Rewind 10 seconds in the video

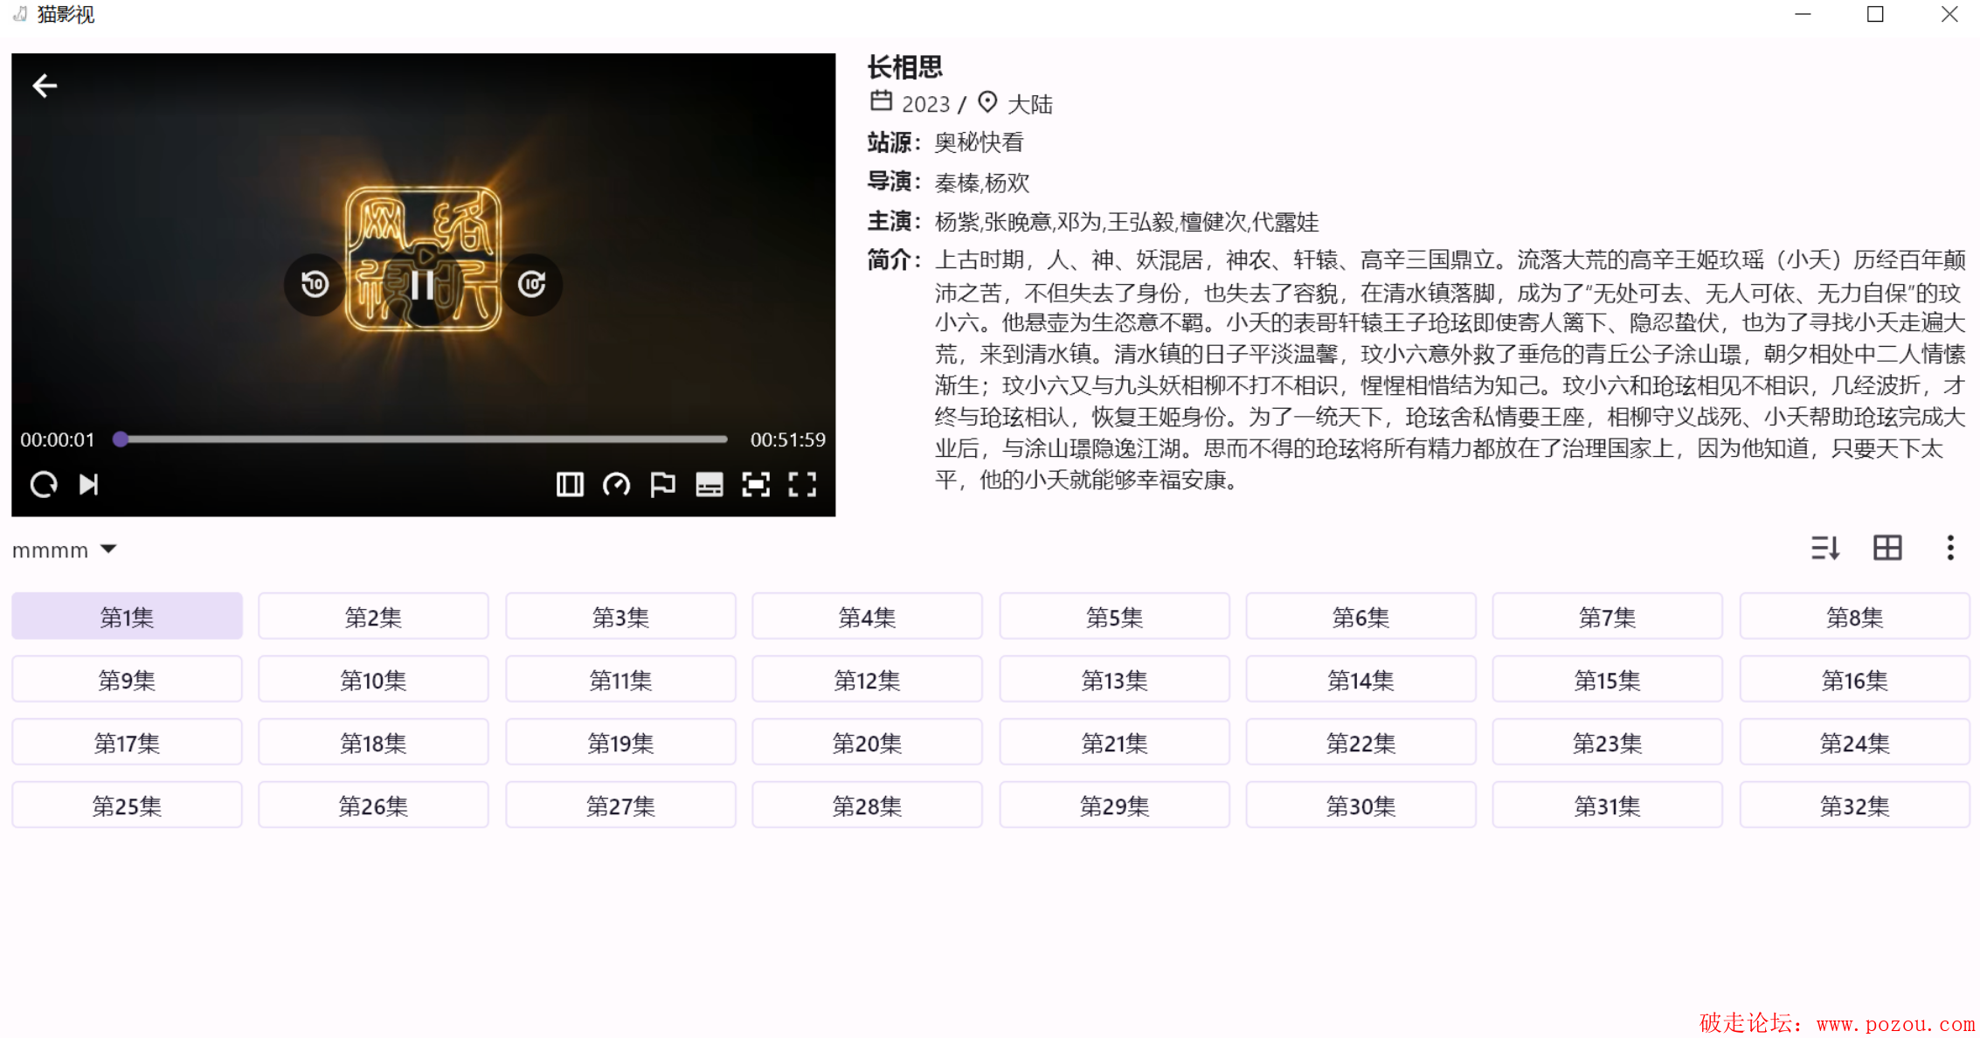pos(315,284)
